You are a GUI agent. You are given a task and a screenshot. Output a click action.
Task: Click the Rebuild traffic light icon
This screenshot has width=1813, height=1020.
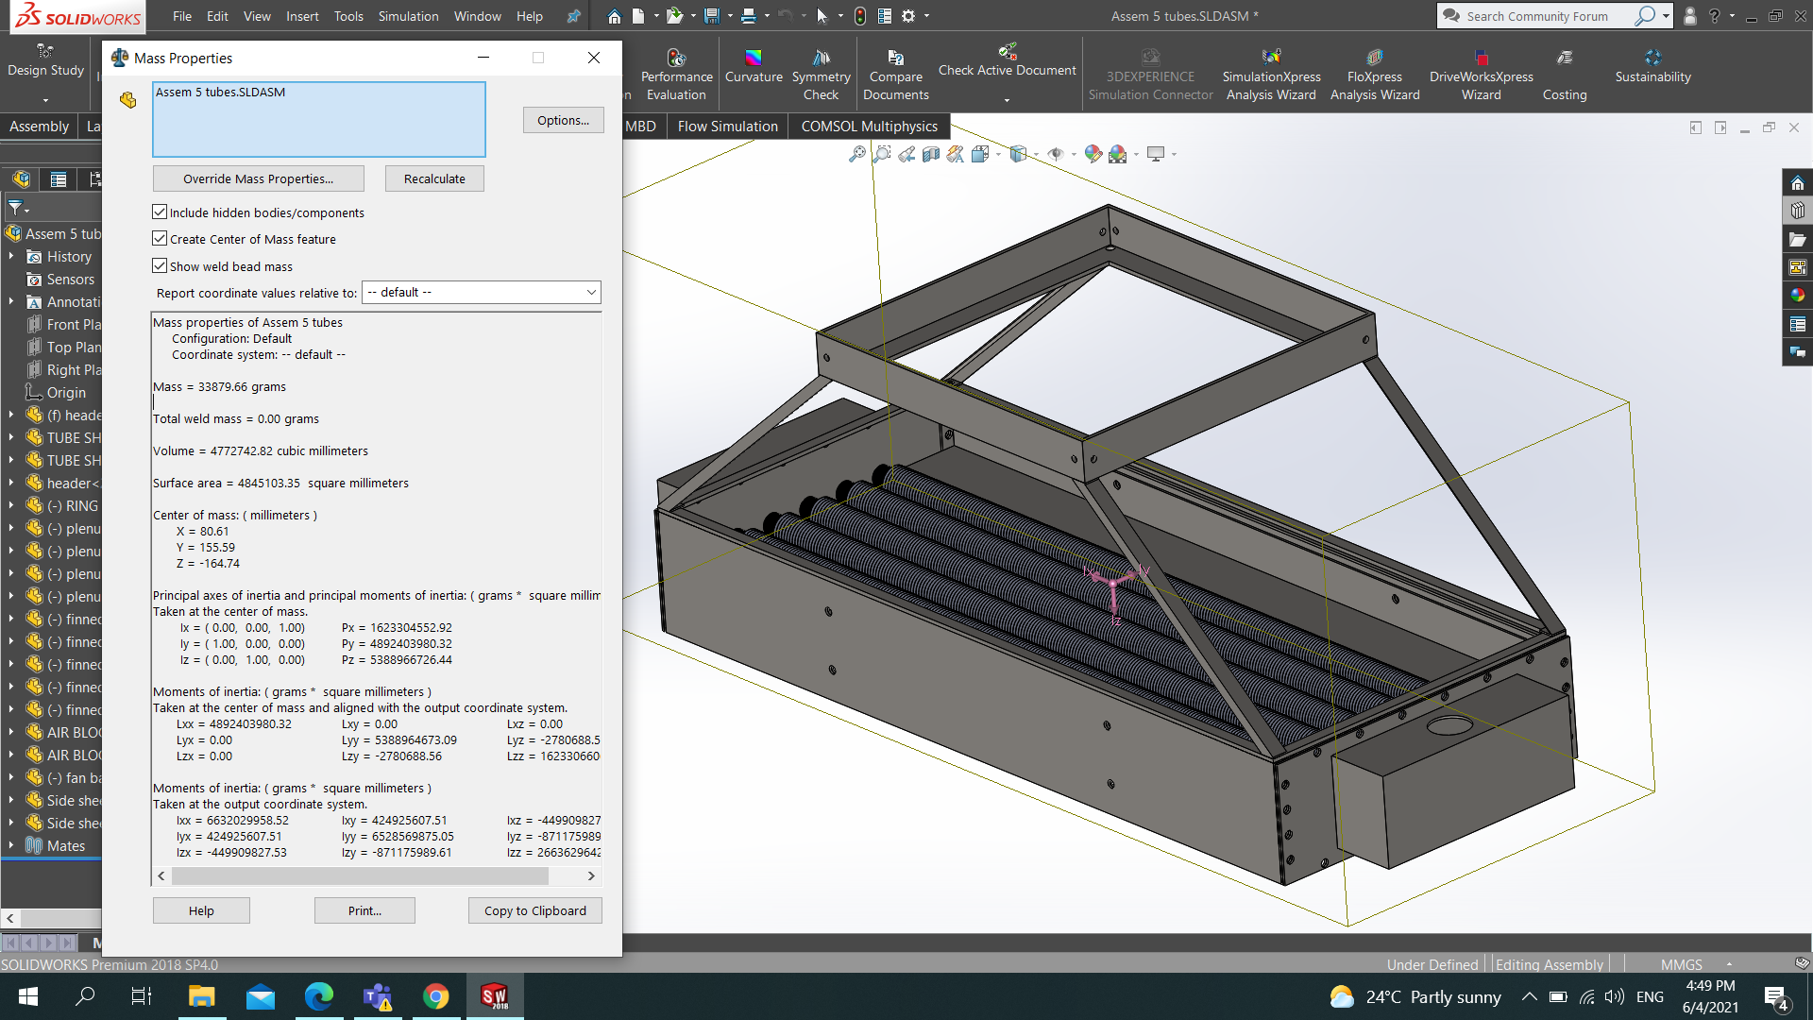point(860,16)
